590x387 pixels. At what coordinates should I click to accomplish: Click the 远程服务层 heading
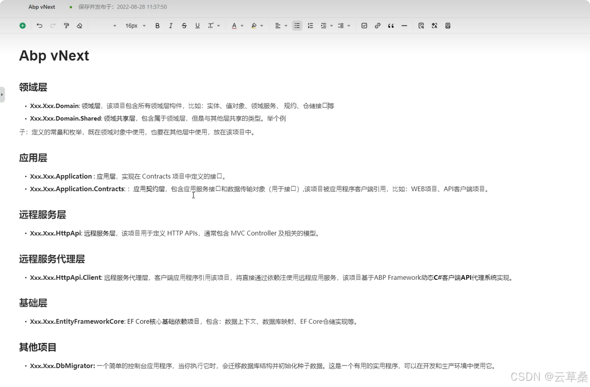point(42,215)
